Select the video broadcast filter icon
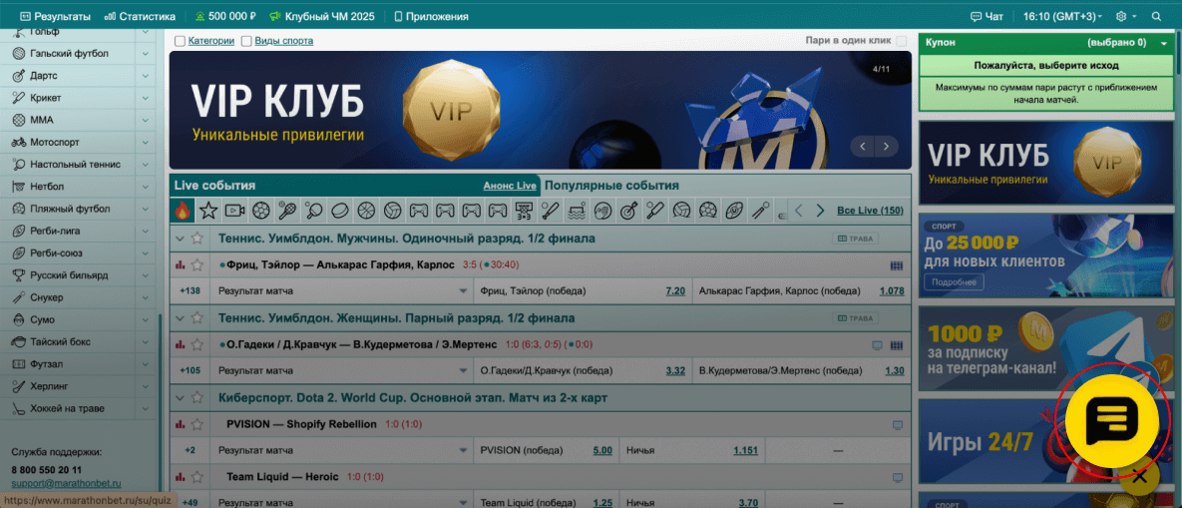Viewport: 1182px width, 508px height. point(234,211)
